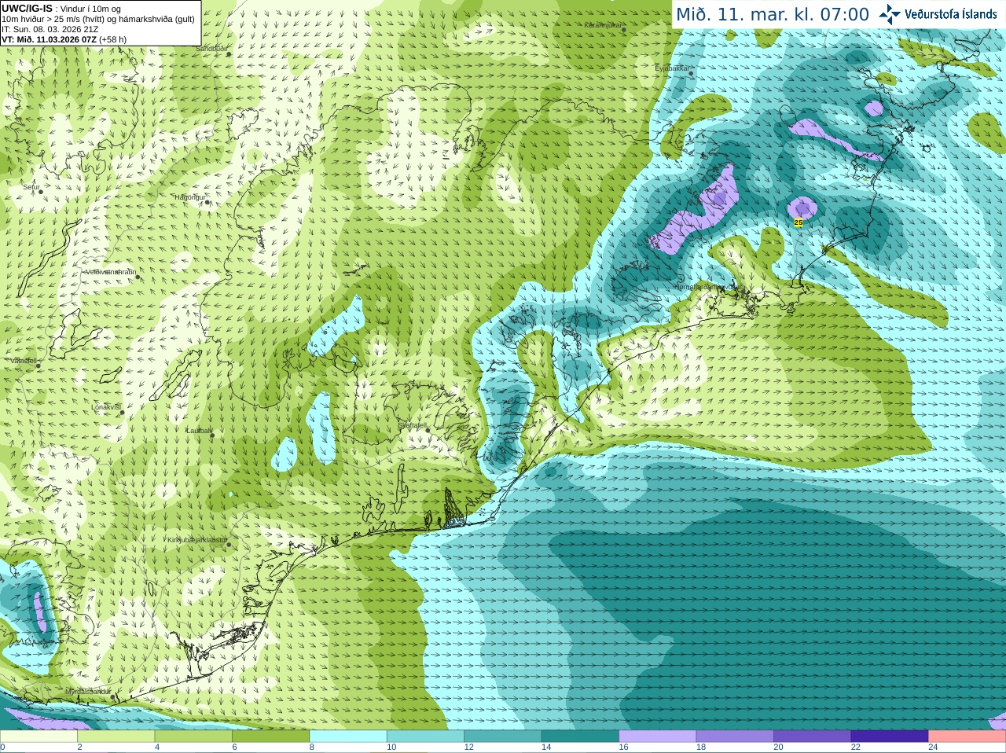Select the pink above-24 m/s legend color

pyautogui.click(x=967, y=736)
